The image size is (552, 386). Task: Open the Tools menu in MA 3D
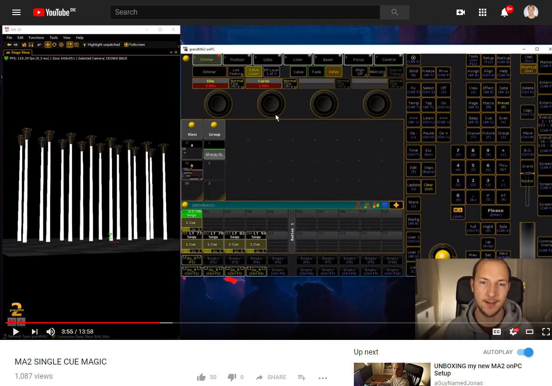[54, 37]
